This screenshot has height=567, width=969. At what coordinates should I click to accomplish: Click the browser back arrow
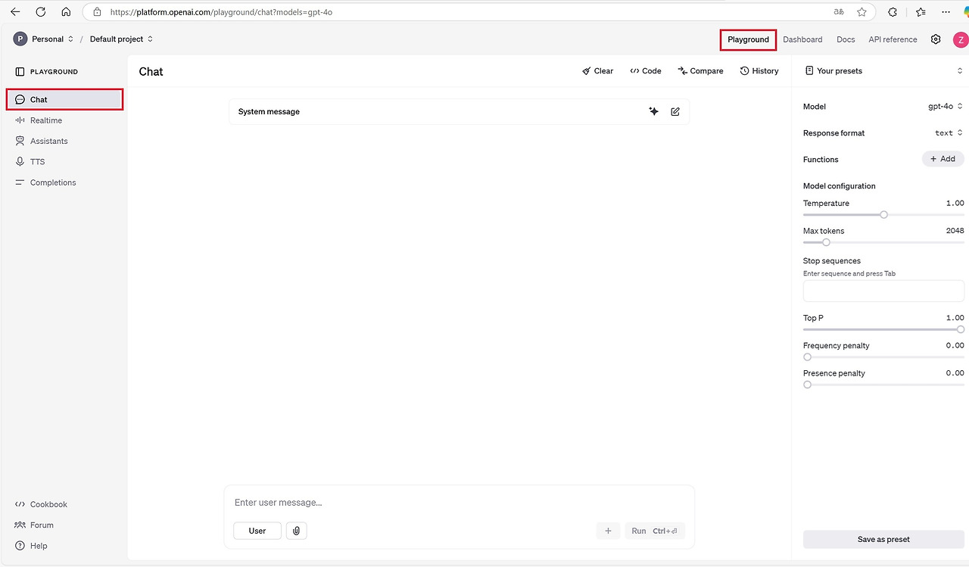(15, 12)
